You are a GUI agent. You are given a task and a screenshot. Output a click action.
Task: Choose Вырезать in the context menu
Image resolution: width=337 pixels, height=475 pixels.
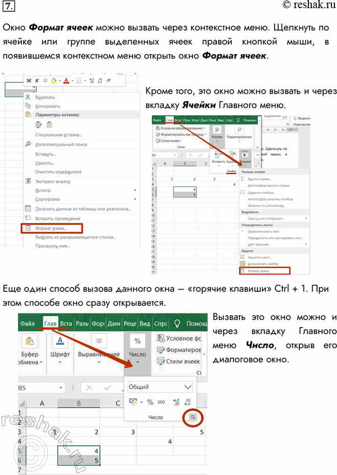(x=45, y=97)
